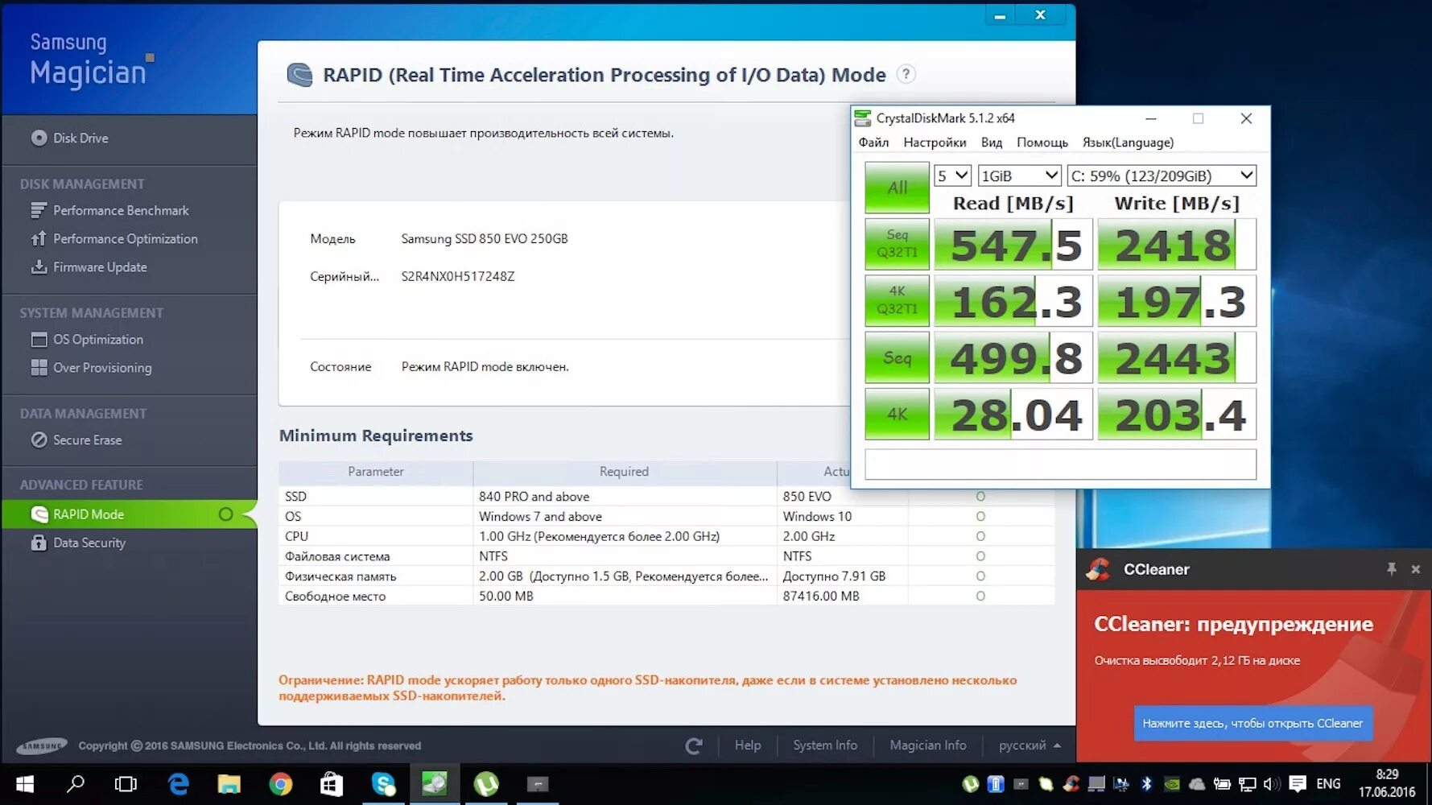The height and width of the screenshot is (805, 1432).
Task: Click the question mark help icon beside the RAPID title
Action: 906,74
